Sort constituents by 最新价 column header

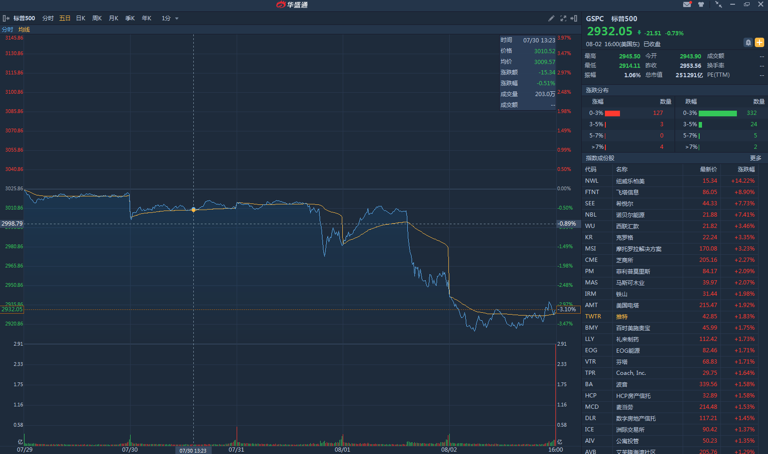[x=708, y=170]
